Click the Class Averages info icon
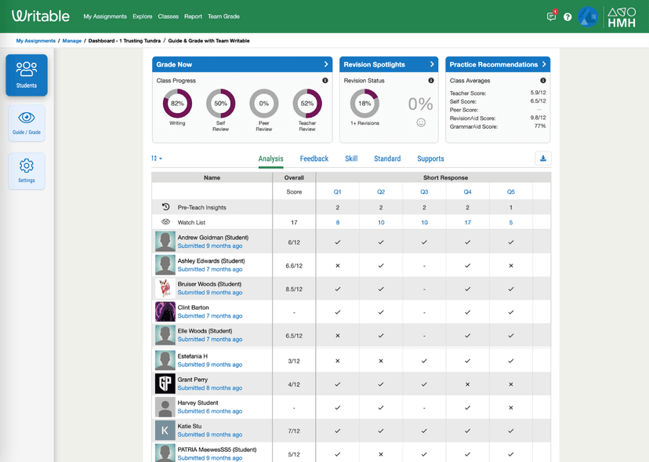649x462 pixels. [x=542, y=81]
